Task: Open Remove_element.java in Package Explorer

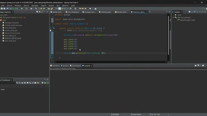Action: (13, 38)
